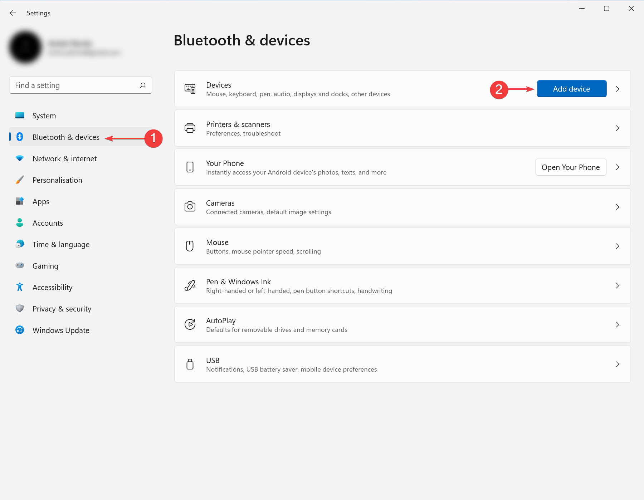This screenshot has height=500, width=644.
Task: Click the Bluetooth icon in the sidebar
Action: pyautogui.click(x=20, y=137)
